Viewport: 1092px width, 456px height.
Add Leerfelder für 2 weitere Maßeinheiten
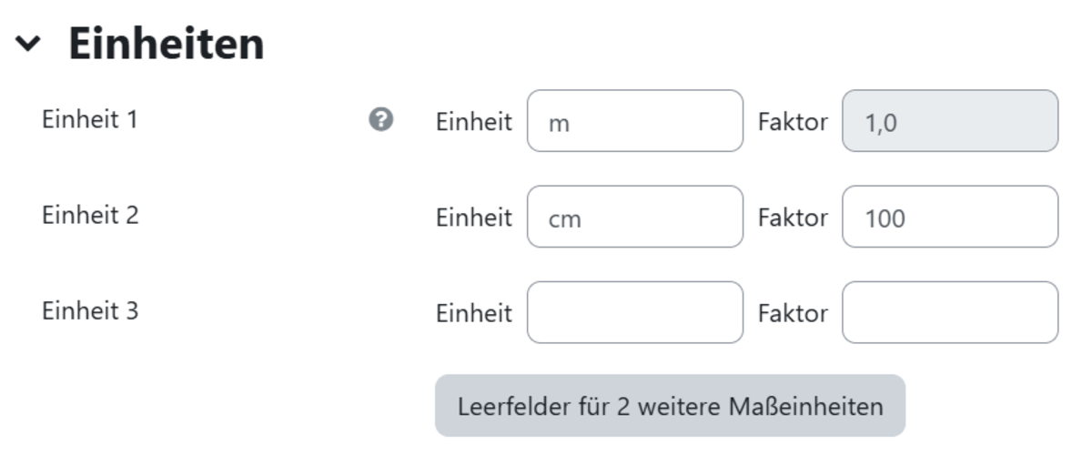pos(670,406)
